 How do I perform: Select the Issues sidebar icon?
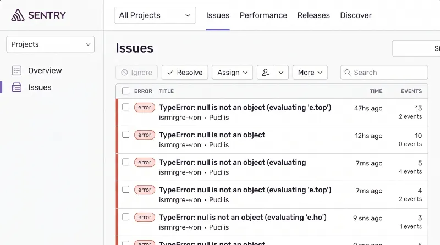16,87
